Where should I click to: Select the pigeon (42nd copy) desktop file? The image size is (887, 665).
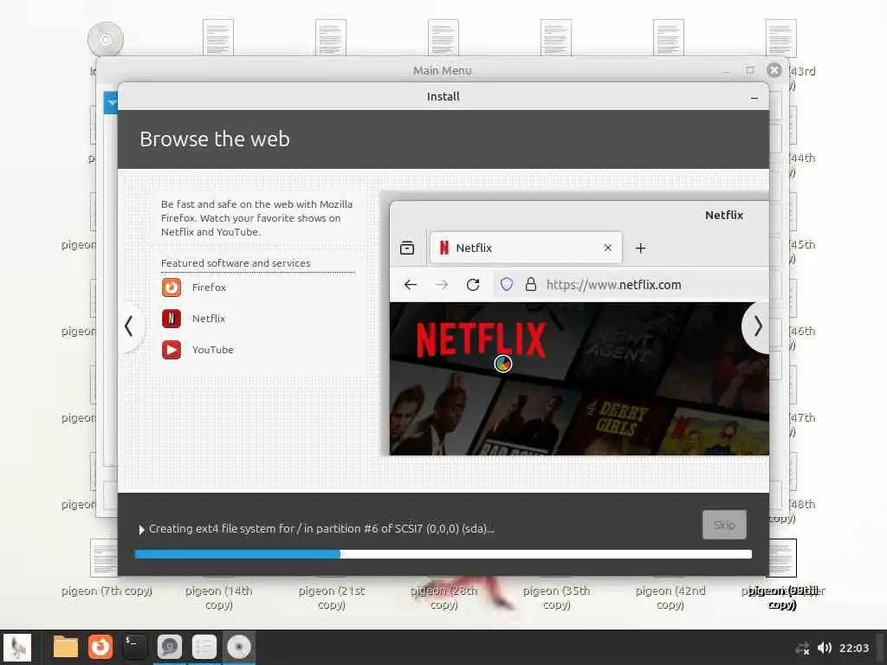click(670, 597)
